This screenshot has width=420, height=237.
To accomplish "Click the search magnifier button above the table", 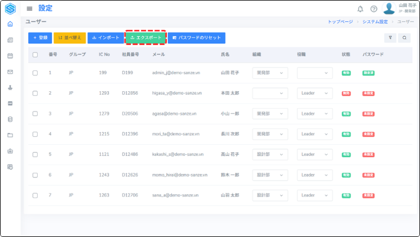I will pyautogui.click(x=404, y=38).
